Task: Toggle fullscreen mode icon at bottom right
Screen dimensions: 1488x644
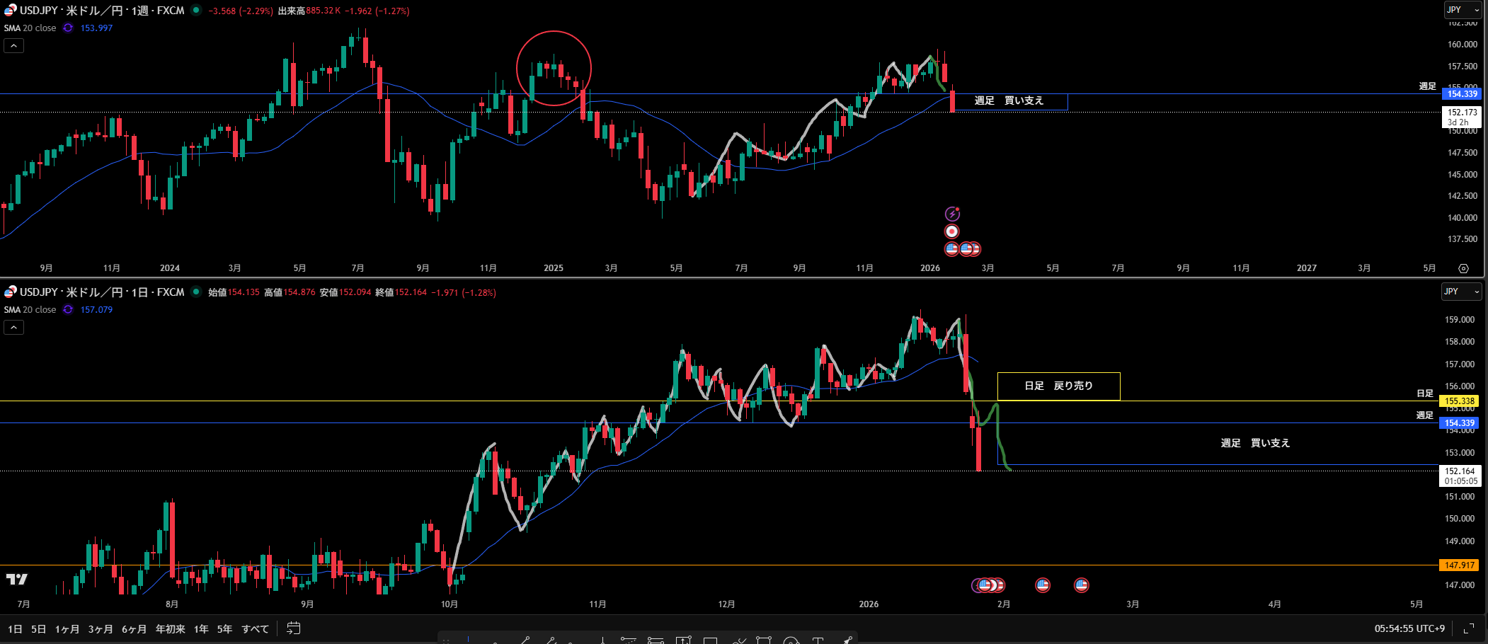Action: point(1469,628)
